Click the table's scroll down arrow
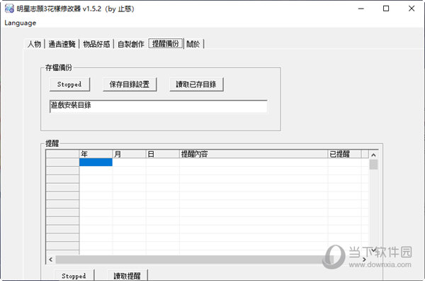Screen dimensions: 425x281 [x=373, y=250]
